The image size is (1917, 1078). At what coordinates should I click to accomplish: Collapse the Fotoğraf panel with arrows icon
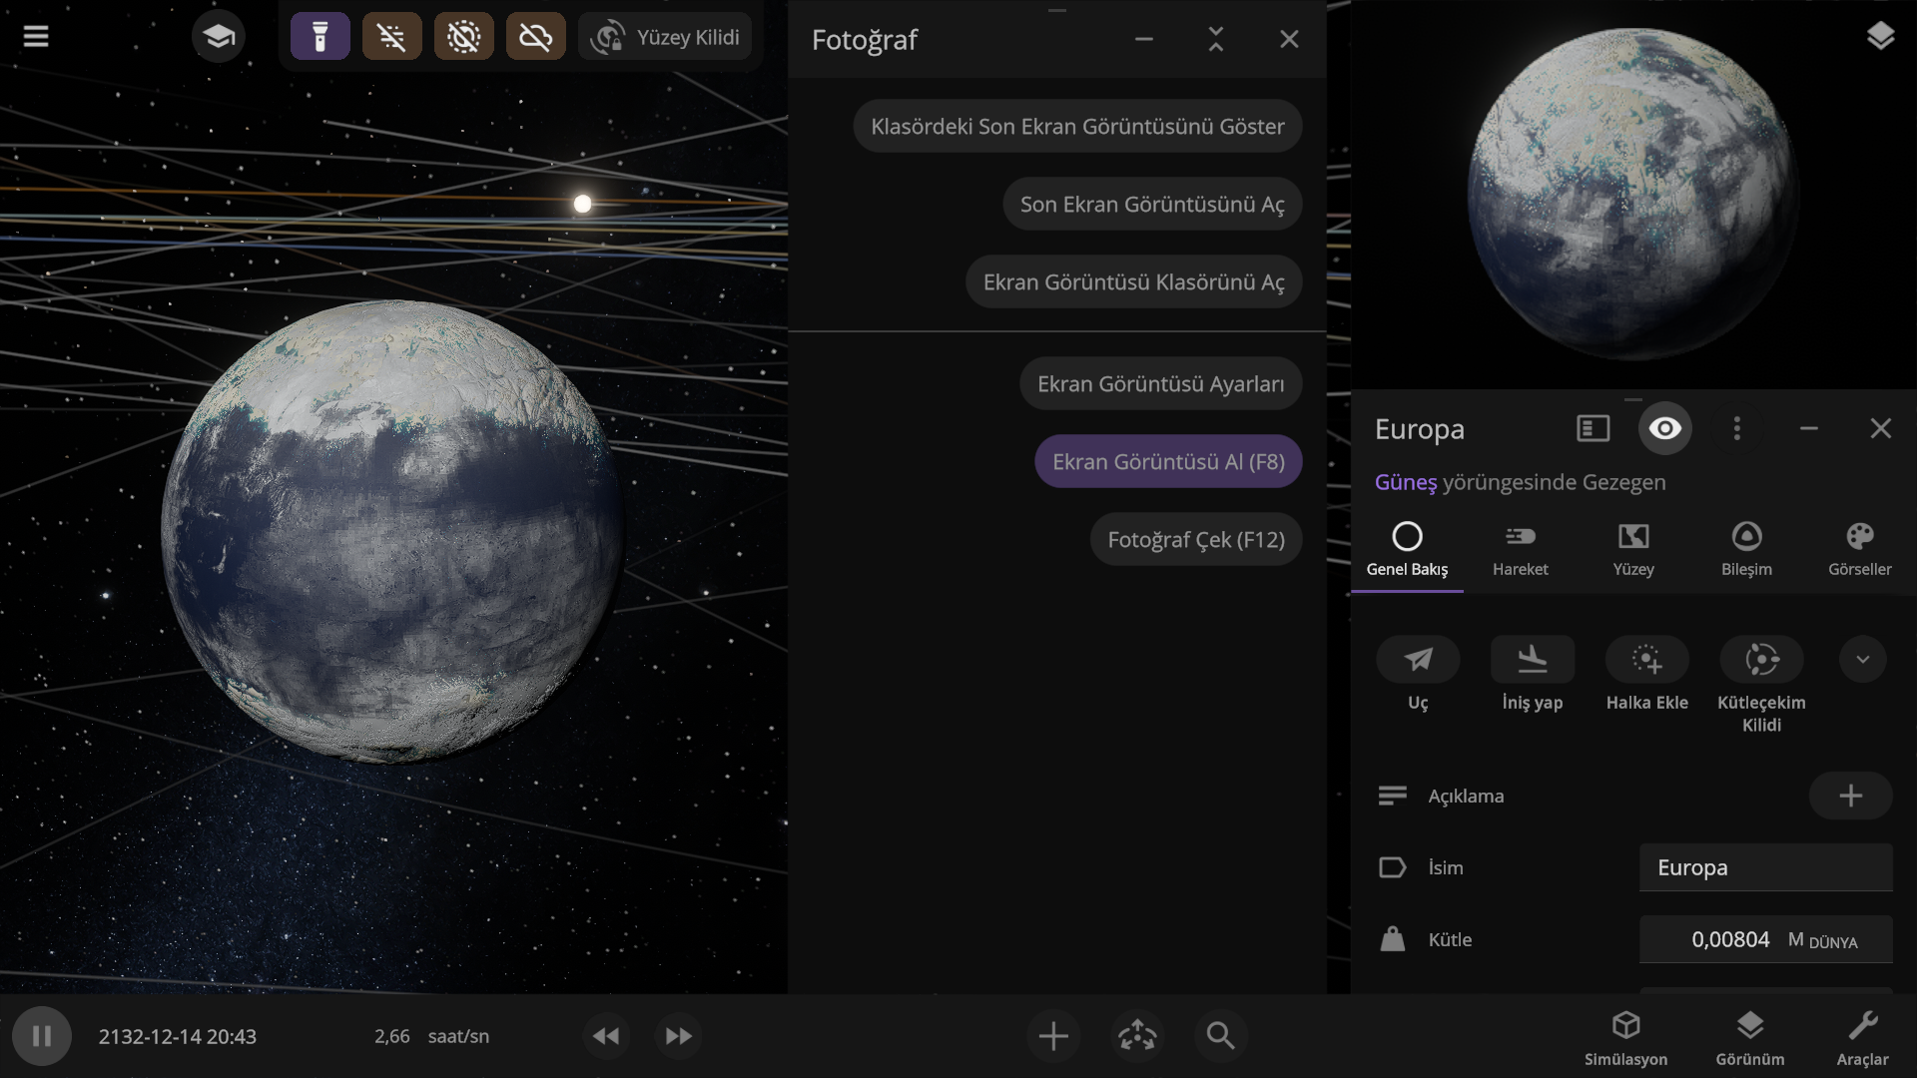1216,39
